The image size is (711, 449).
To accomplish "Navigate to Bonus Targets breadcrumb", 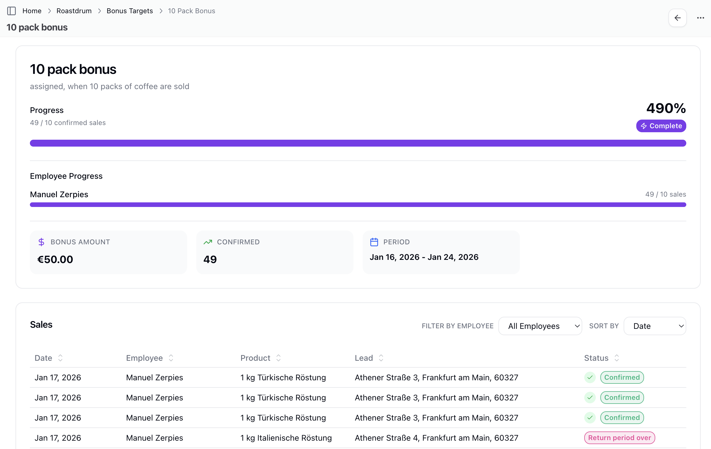I will click(130, 11).
